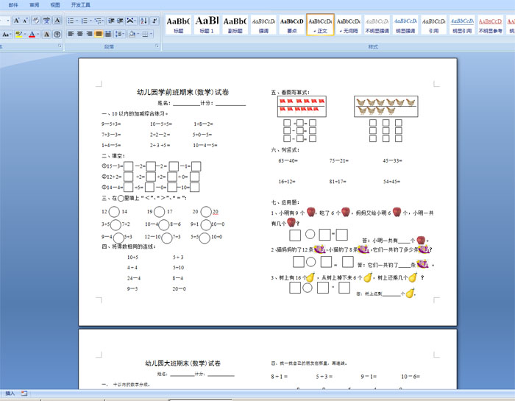
Task: Click the macro record icon in status bar
Action: pos(24,393)
